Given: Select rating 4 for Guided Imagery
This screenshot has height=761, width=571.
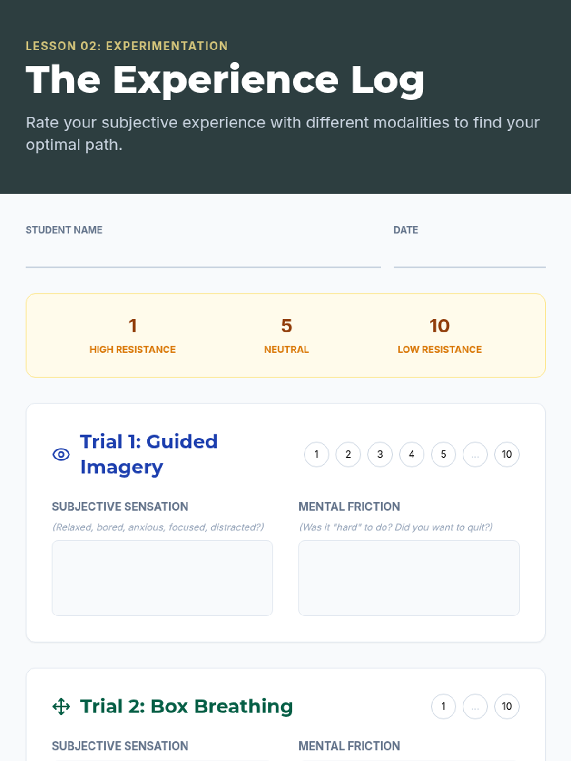Looking at the screenshot, I should (412, 454).
